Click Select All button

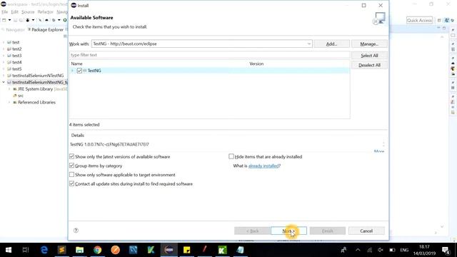pos(369,56)
